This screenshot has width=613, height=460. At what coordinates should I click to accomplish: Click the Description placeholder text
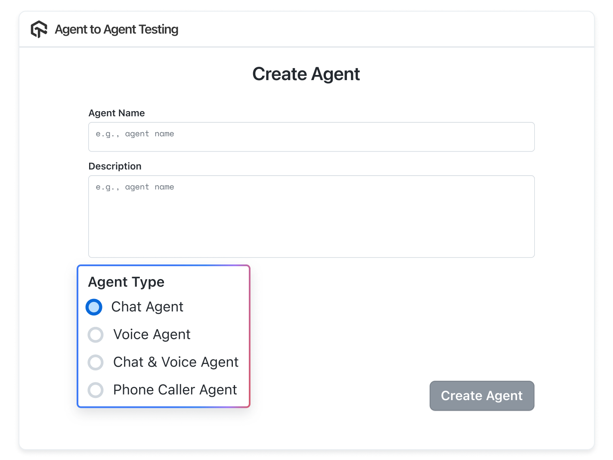coord(135,187)
